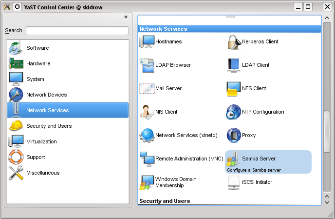Click the YaST app icon in title bar
Viewport: 335px width, 219px height.
[7, 7]
